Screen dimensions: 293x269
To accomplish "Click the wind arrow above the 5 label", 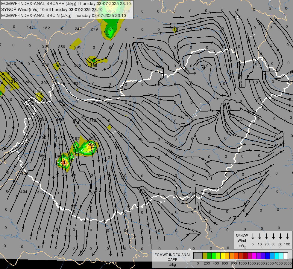I will click(x=253, y=236).
